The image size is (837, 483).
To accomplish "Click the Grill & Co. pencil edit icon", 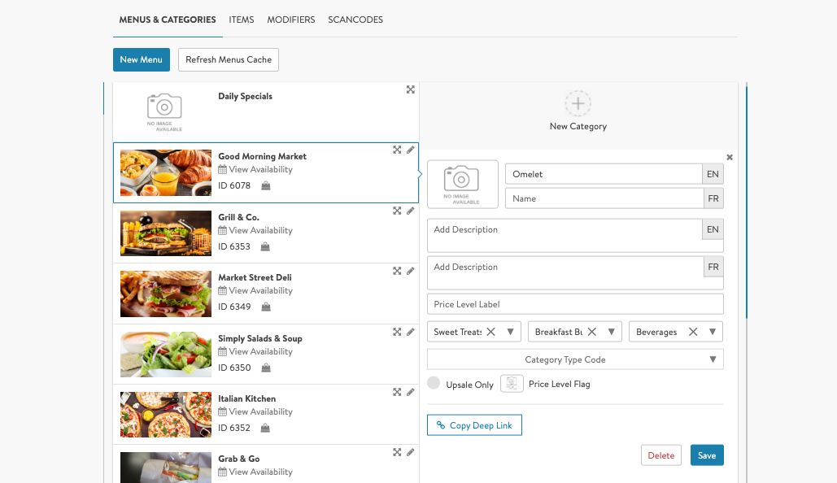I will pos(411,211).
